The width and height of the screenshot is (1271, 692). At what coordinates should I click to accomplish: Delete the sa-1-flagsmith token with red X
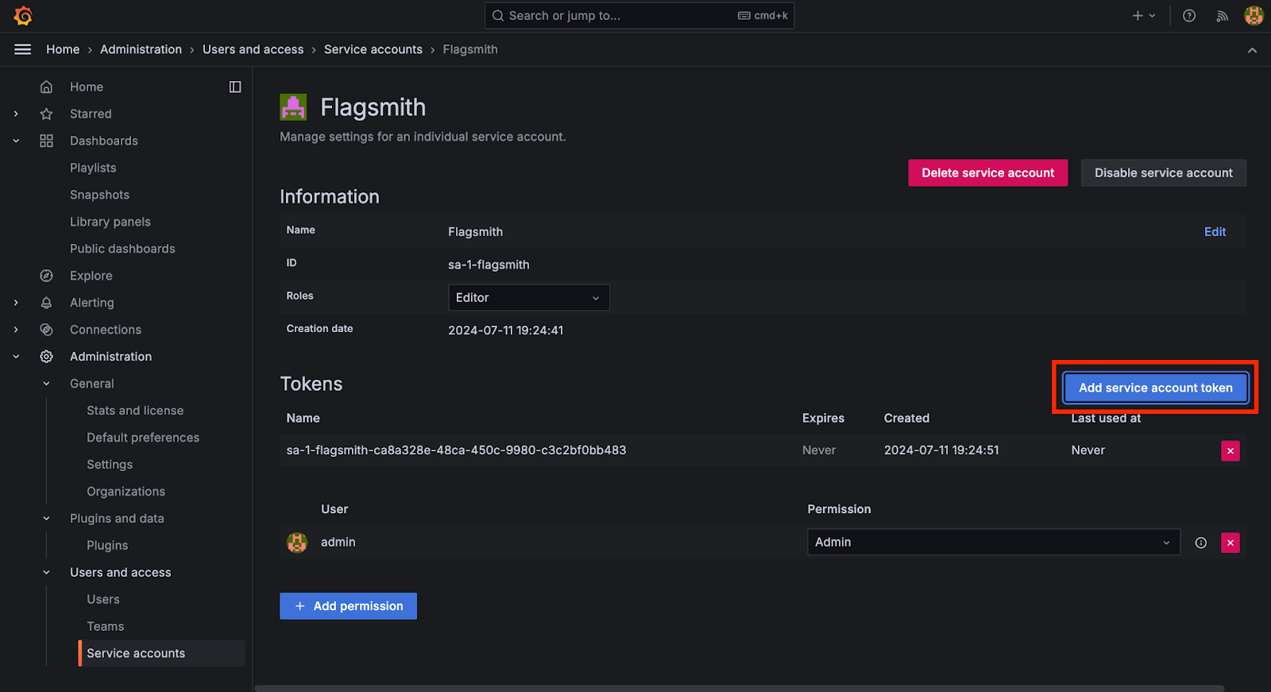[1230, 451]
